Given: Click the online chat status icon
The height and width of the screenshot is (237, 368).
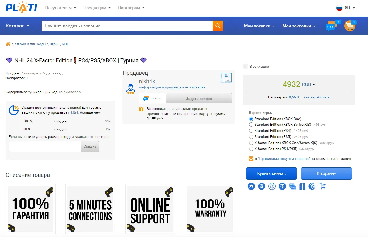Looking at the screenshot, I should [146, 98].
